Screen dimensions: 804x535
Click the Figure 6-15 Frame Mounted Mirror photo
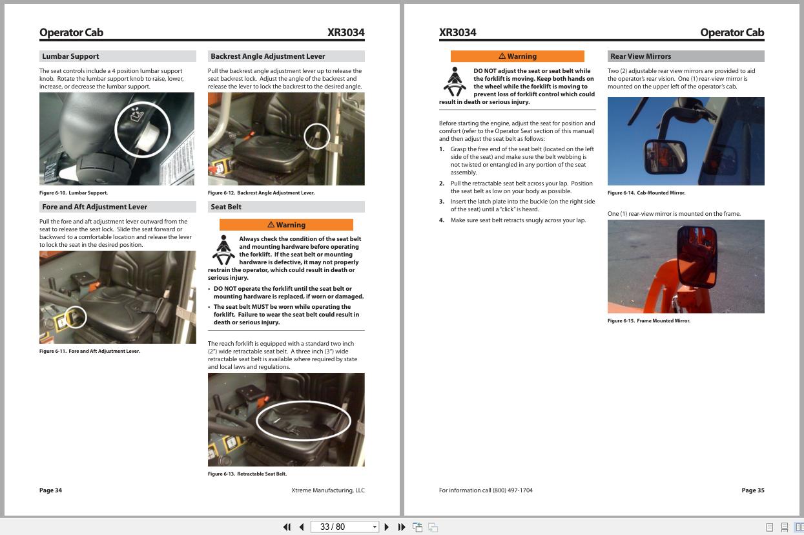click(685, 266)
